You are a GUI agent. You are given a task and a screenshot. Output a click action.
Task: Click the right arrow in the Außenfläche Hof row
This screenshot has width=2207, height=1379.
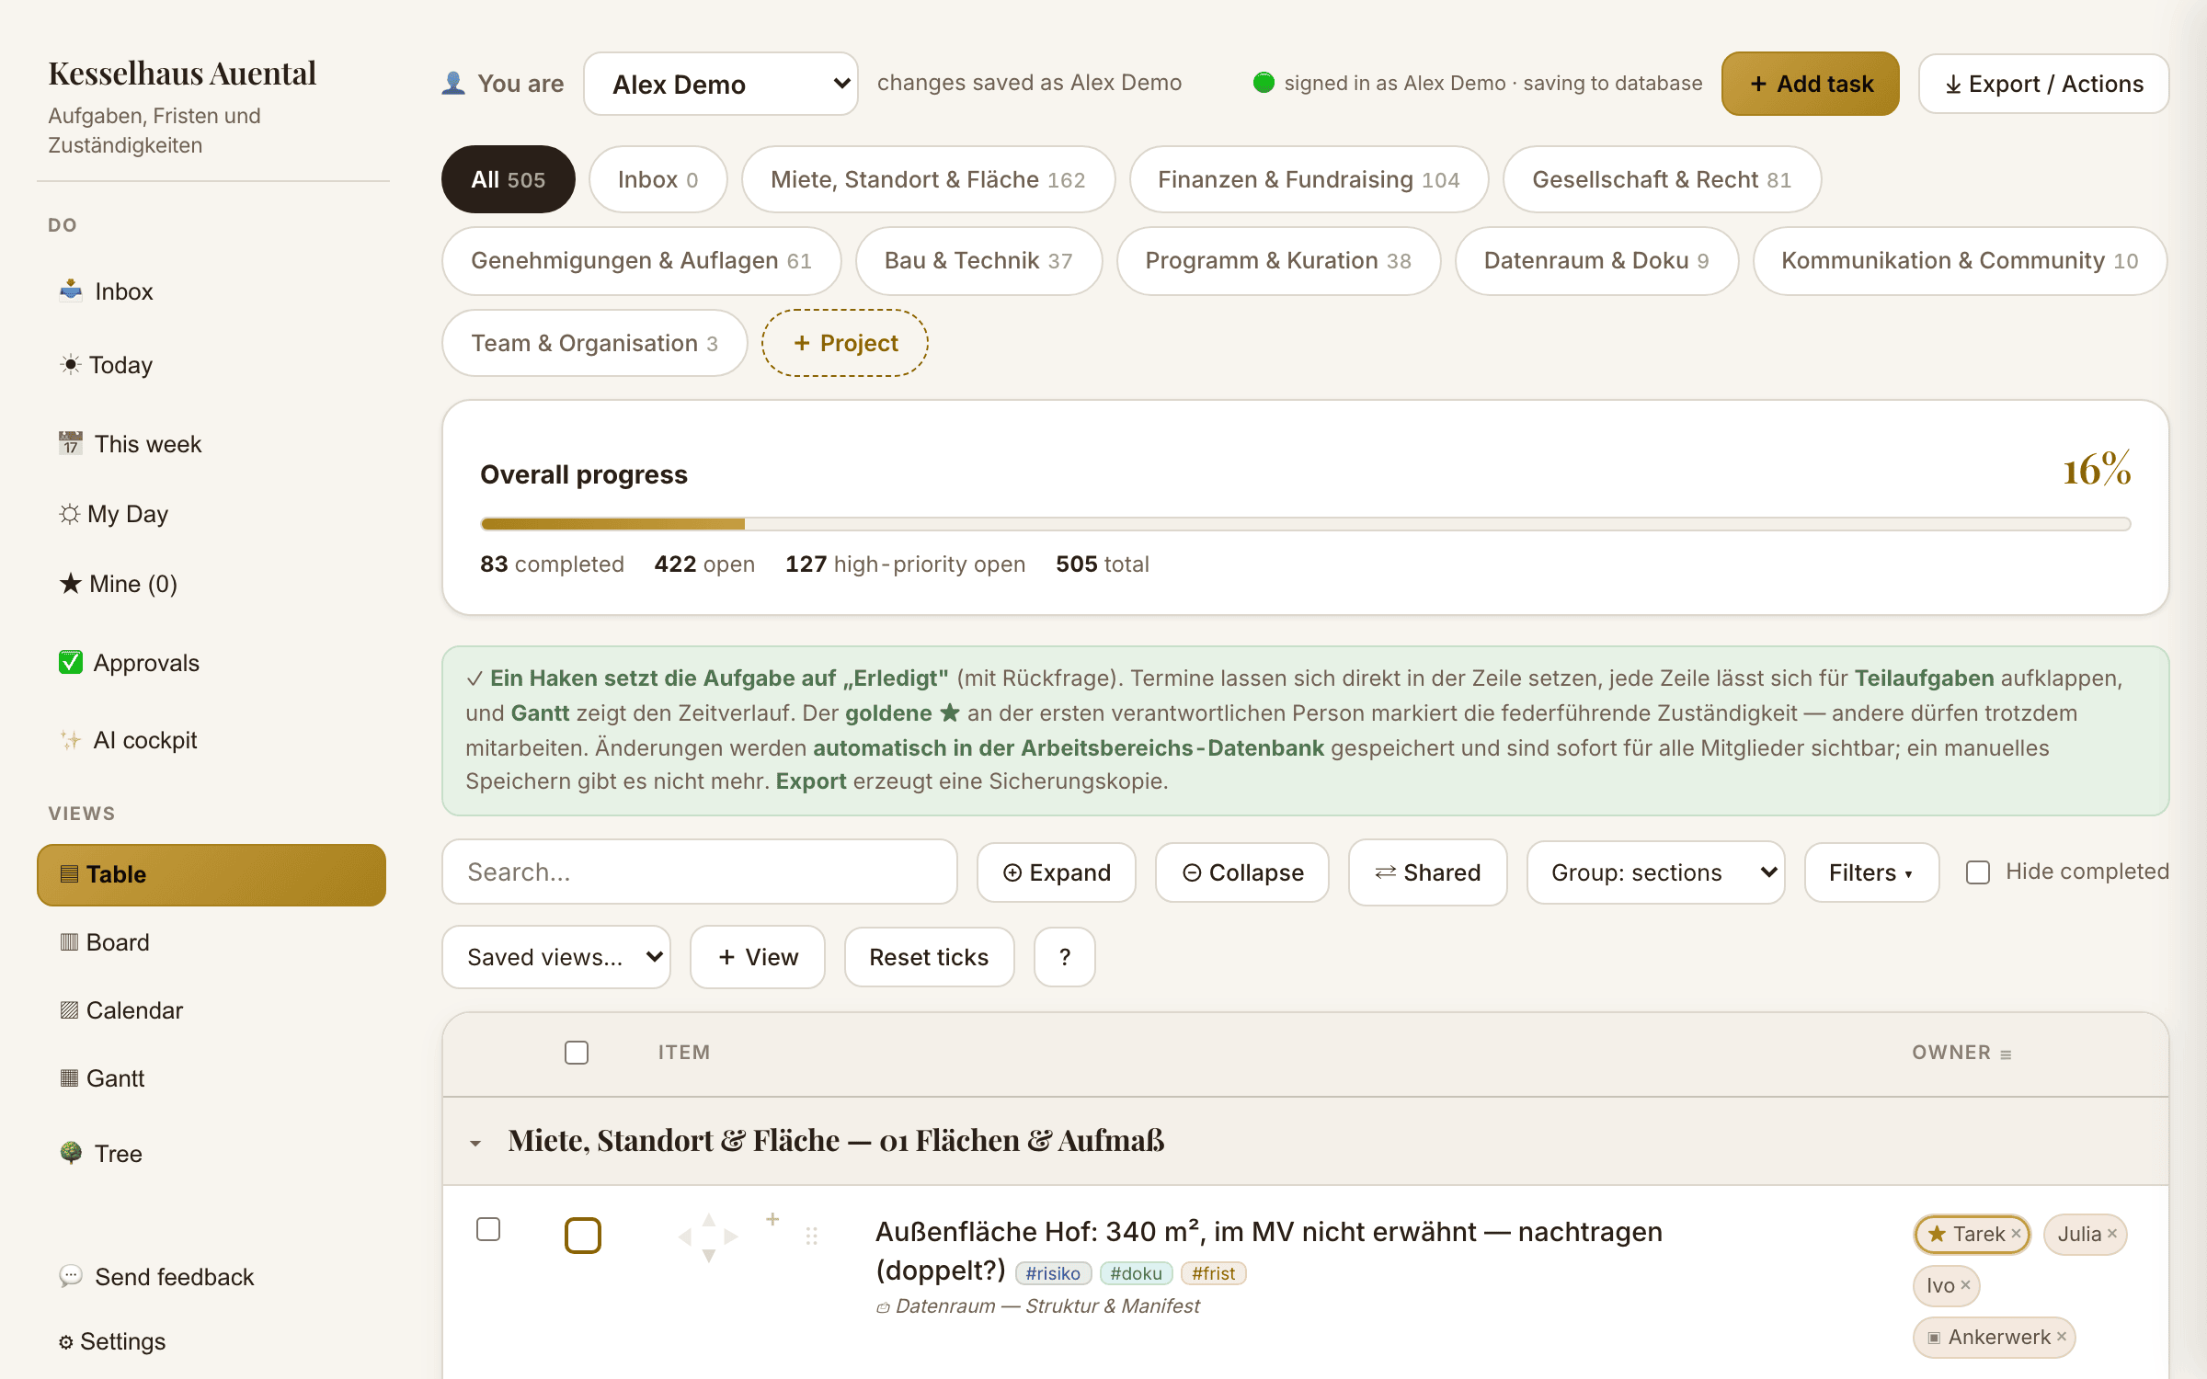731,1237
